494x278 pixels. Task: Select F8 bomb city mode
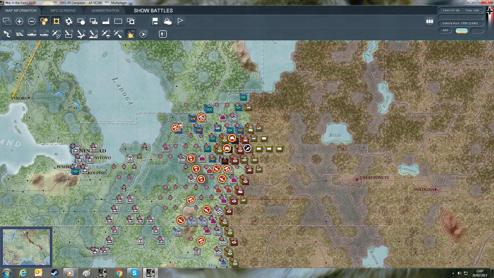click(x=93, y=34)
